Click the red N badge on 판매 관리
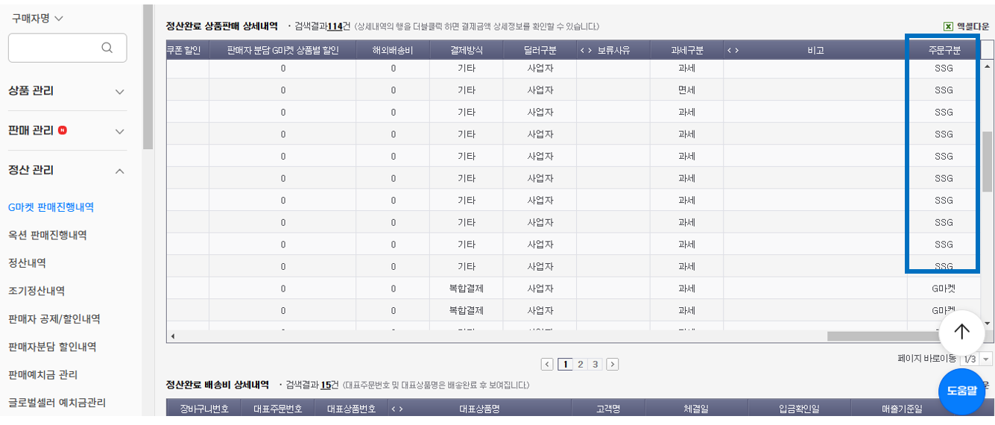 click(x=63, y=130)
